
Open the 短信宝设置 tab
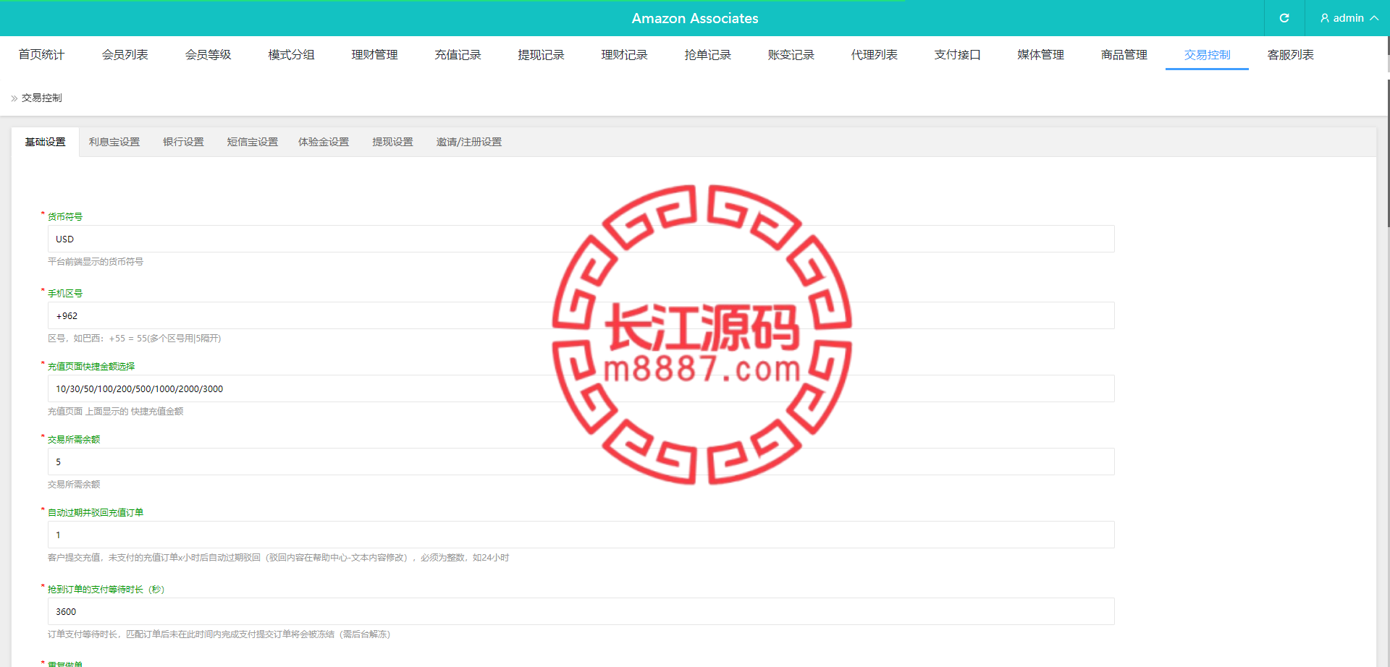tap(252, 142)
